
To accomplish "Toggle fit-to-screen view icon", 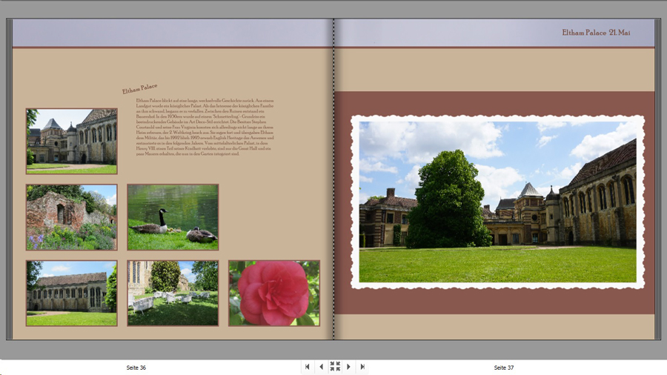I will [x=335, y=367].
